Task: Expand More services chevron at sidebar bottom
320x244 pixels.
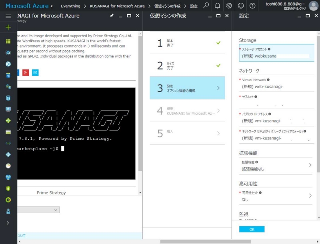Action: 8,223
